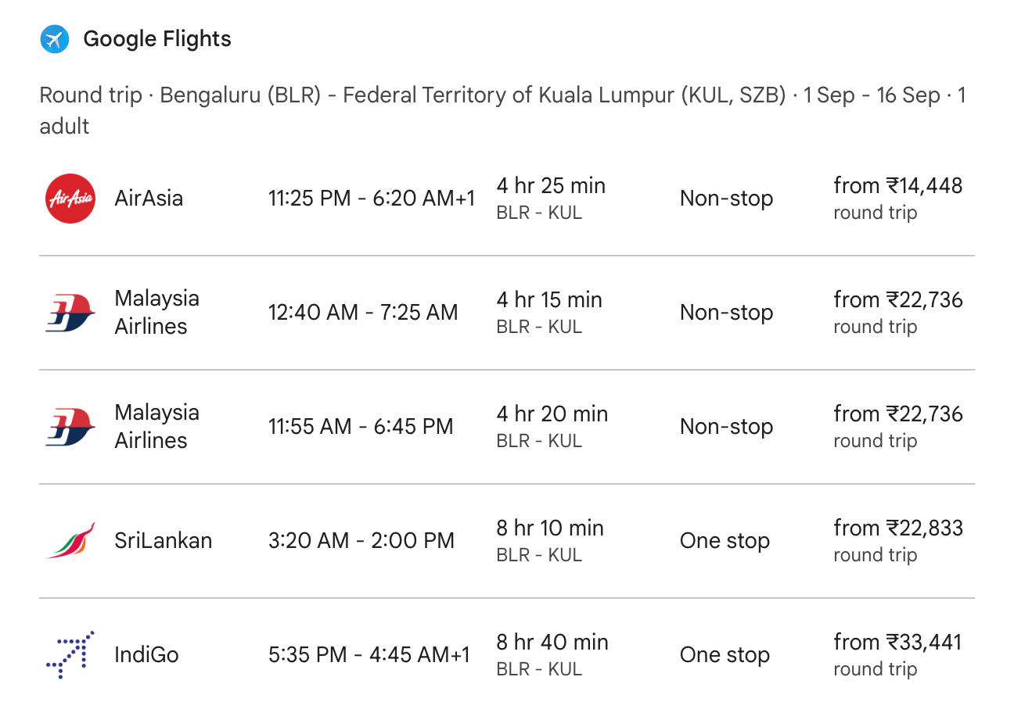Click the Malaysia Airlines logo for 12:40 AM flight

click(70, 313)
